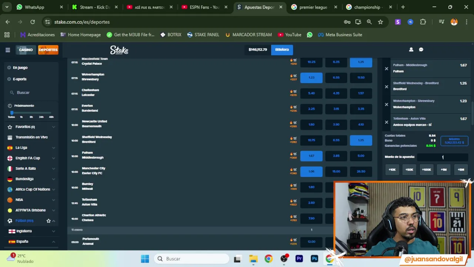Image resolution: width=474 pixels, height=267 pixels.
Task: Switch to the DEPORTES tab
Action: pos(48,50)
